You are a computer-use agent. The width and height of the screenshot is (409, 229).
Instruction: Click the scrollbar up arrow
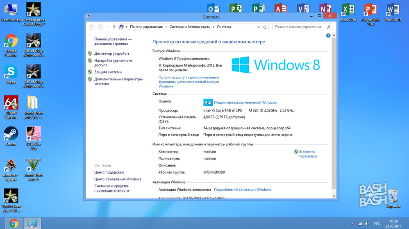pos(334,36)
